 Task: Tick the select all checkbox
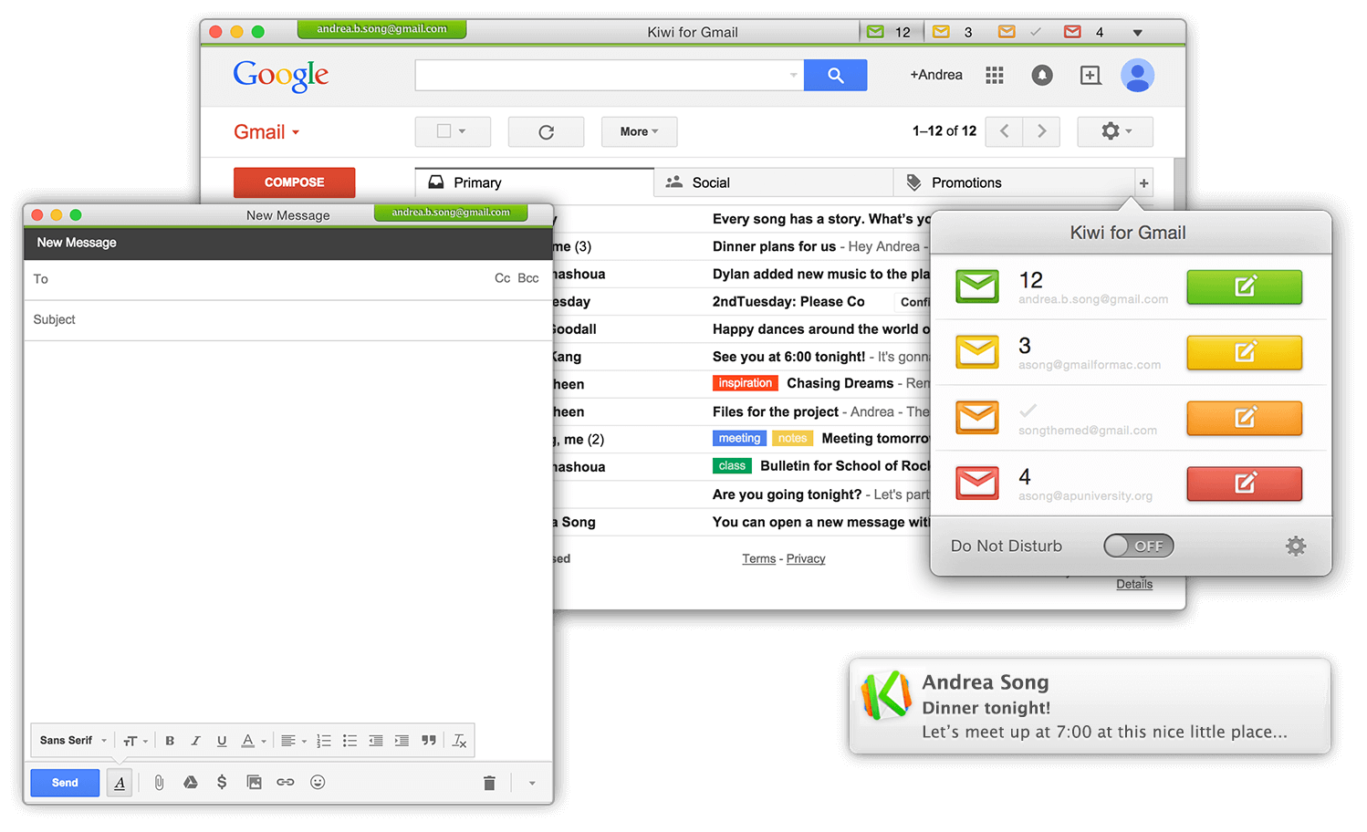coord(443,131)
